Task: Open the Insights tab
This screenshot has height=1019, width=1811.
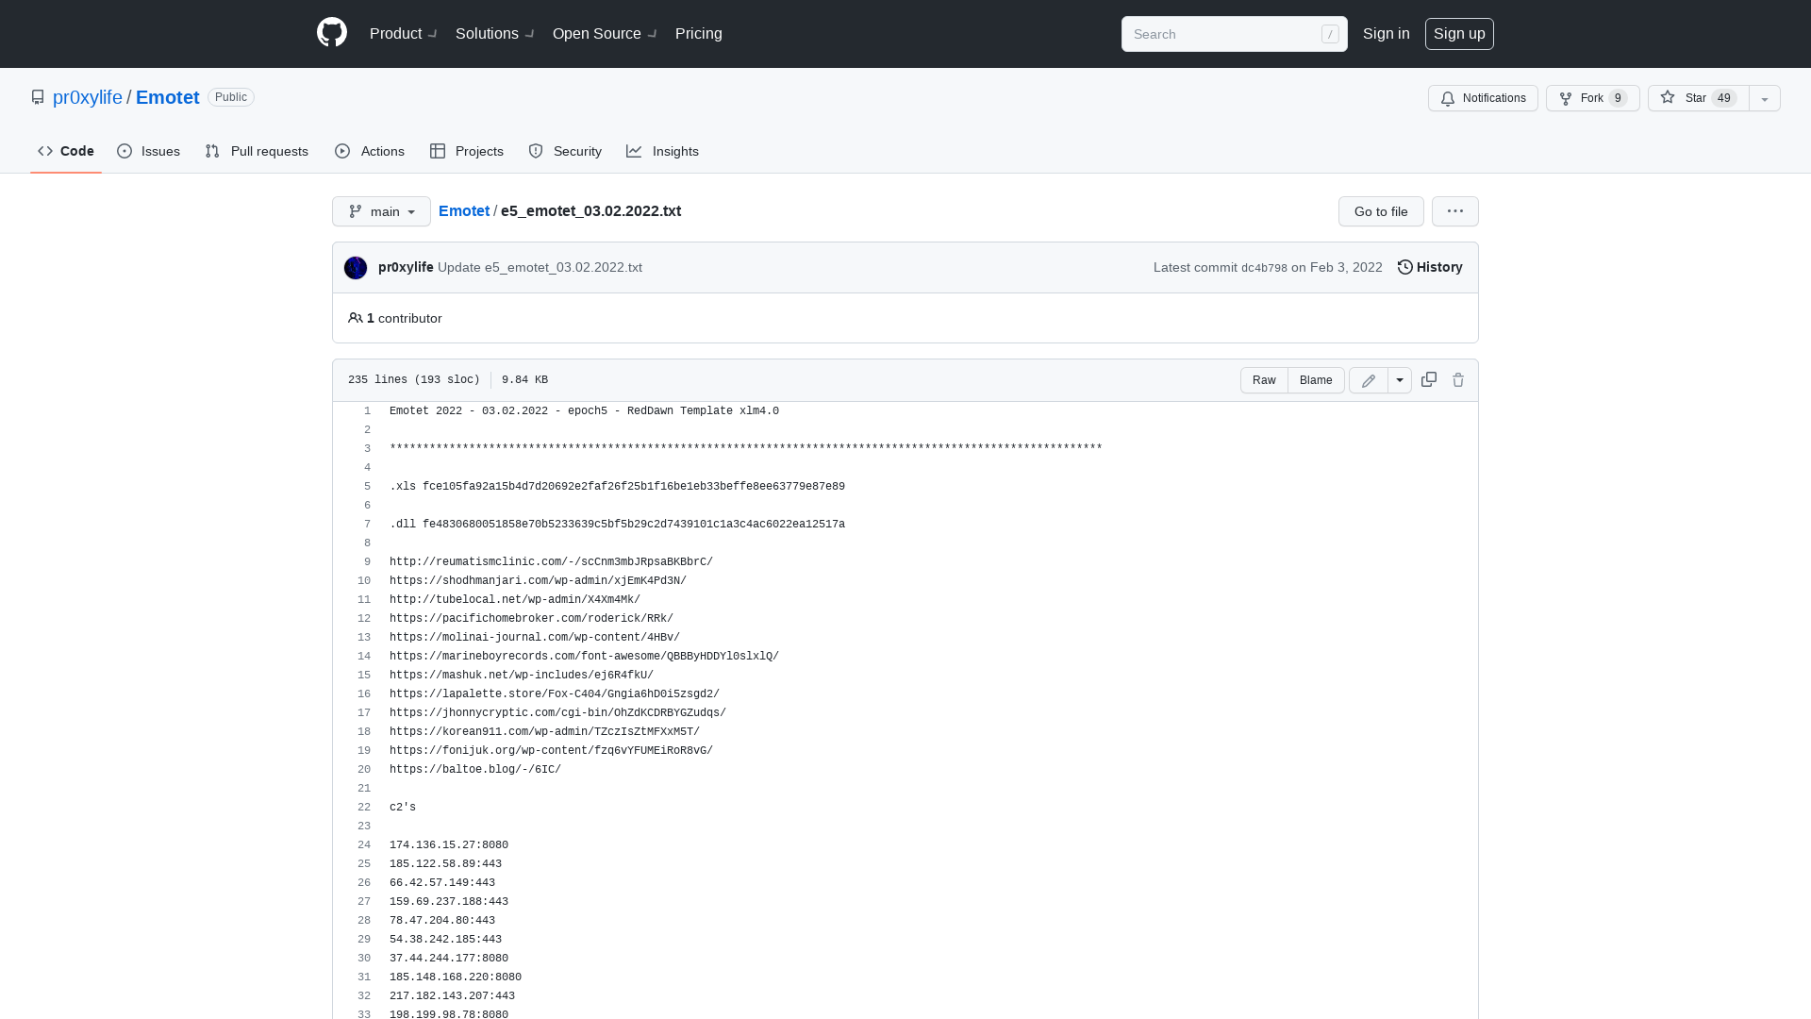Action: (x=663, y=151)
